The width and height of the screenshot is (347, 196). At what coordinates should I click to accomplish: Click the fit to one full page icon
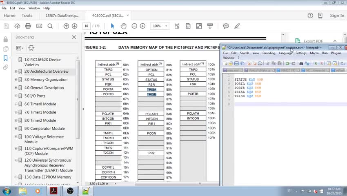click(188, 26)
